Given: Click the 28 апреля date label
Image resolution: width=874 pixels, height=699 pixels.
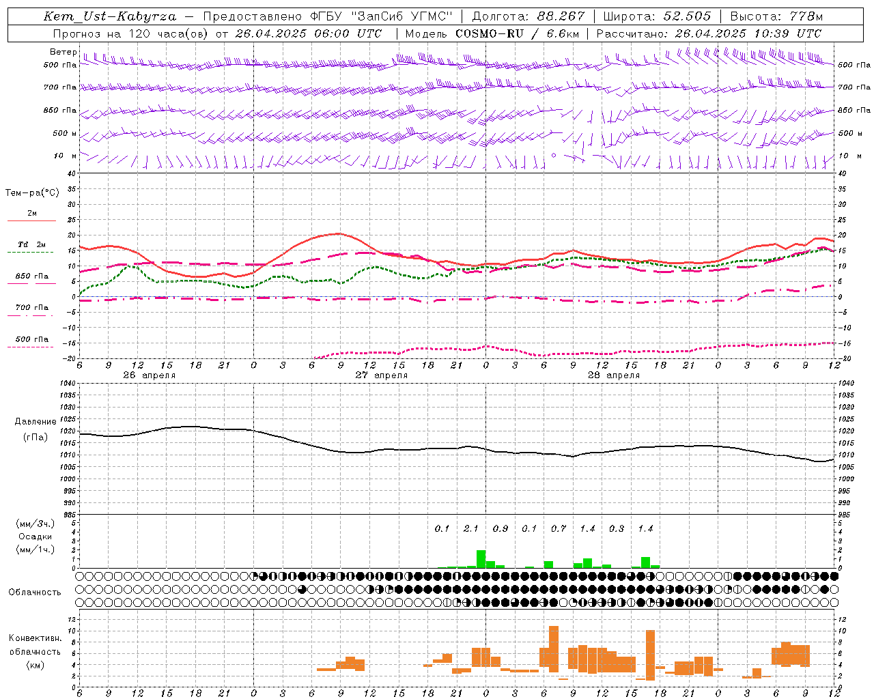Looking at the screenshot, I should (x=613, y=375).
